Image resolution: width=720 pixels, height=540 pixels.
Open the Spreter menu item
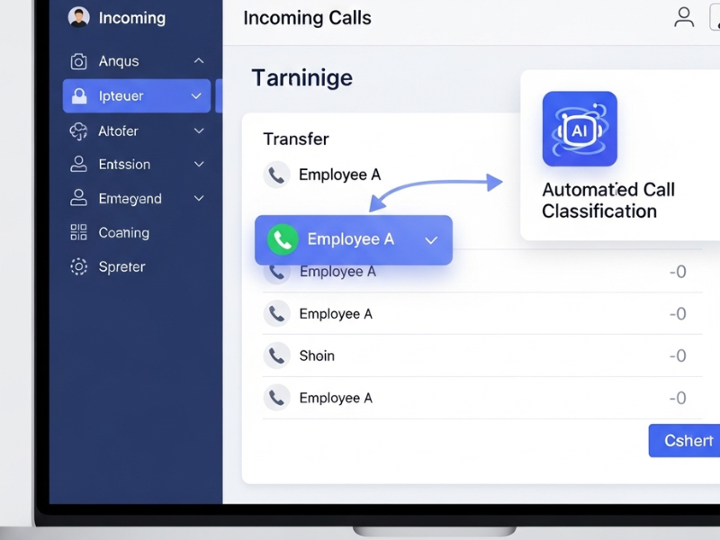pyautogui.click(x=137, y=266)
